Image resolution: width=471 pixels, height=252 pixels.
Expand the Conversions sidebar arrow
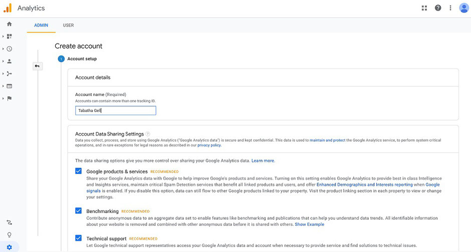pos(3,98)
